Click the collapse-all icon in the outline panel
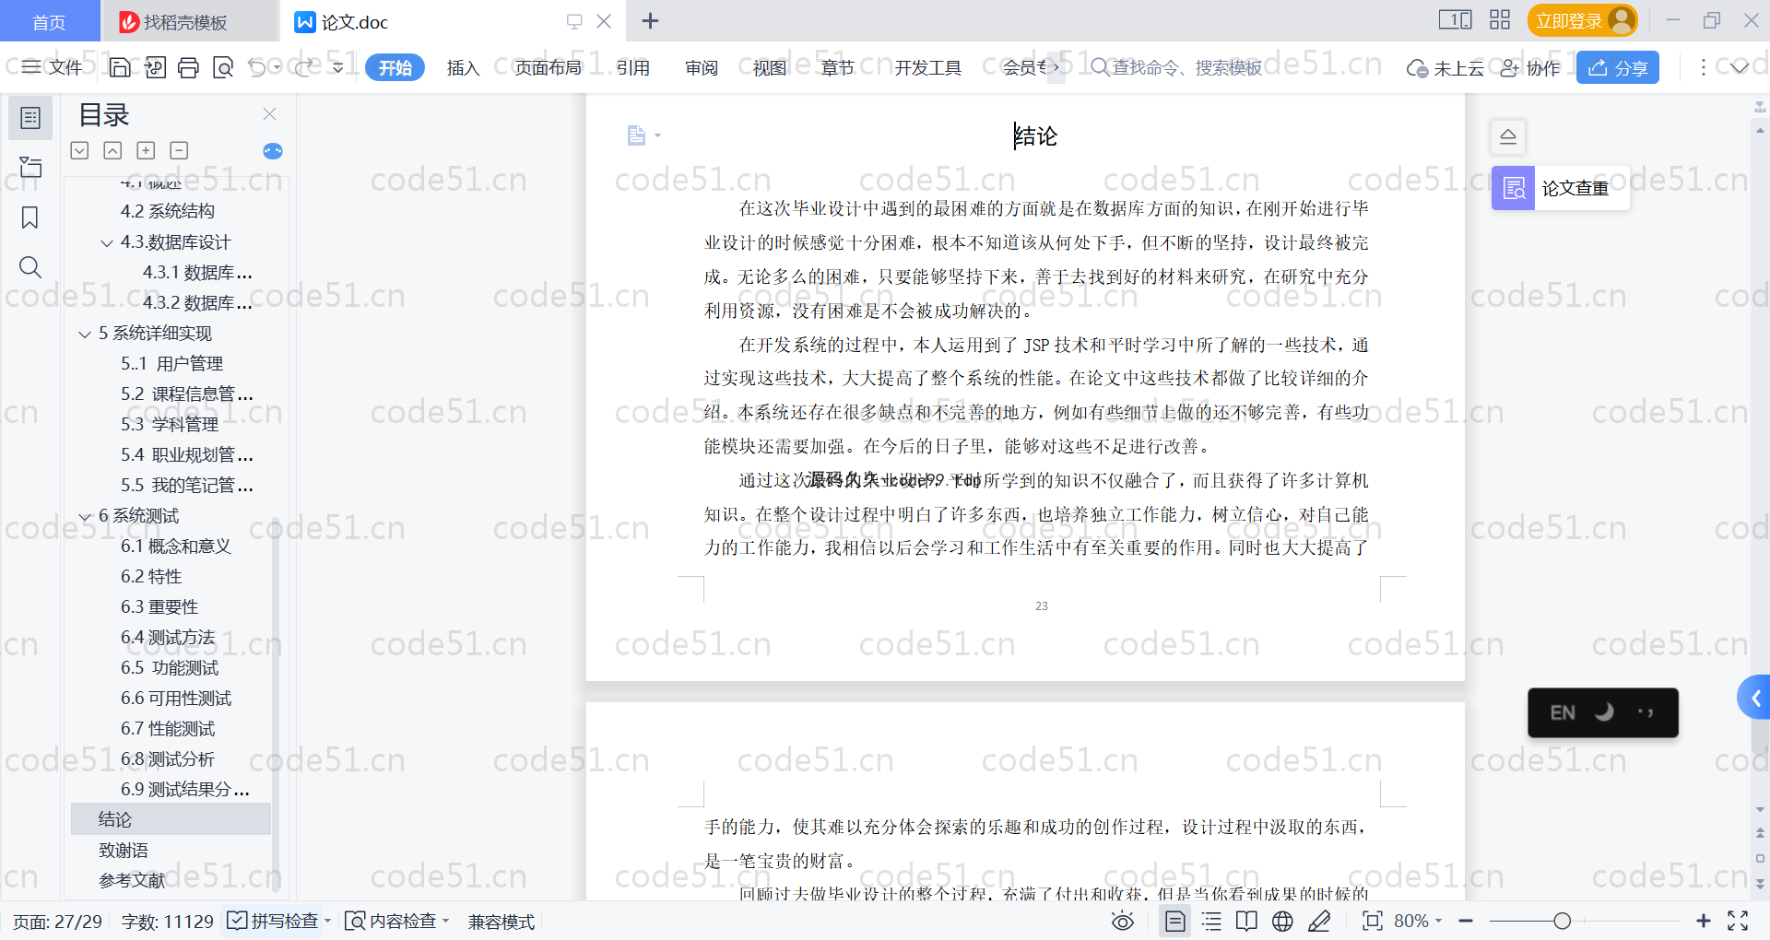 [x=112, y=150]
